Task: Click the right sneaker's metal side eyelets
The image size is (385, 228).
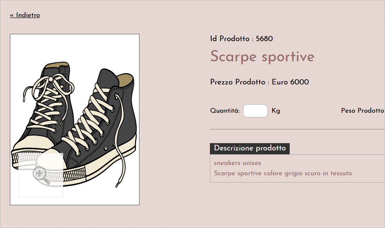Action: pos(106,148)
